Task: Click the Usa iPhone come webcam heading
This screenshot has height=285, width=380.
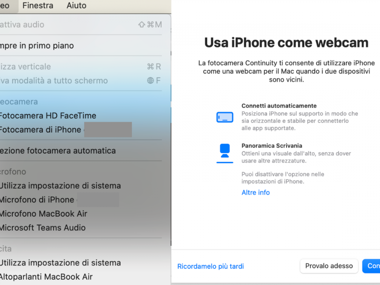Action: point(286,42)
